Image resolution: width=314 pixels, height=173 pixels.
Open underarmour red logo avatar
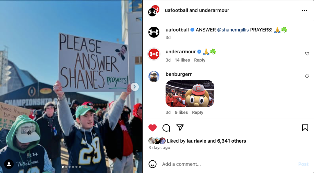tap(154, 54)
